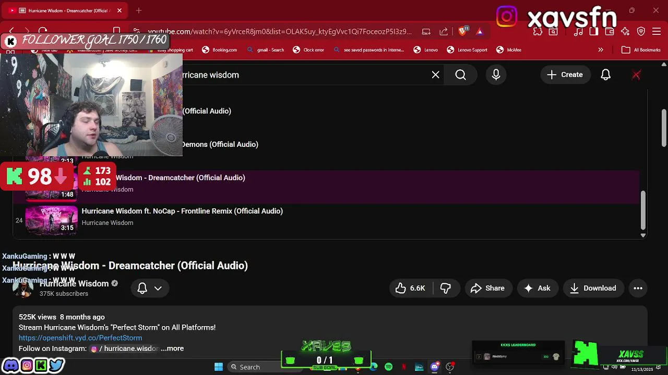Click the Ask button

[538, 288]
